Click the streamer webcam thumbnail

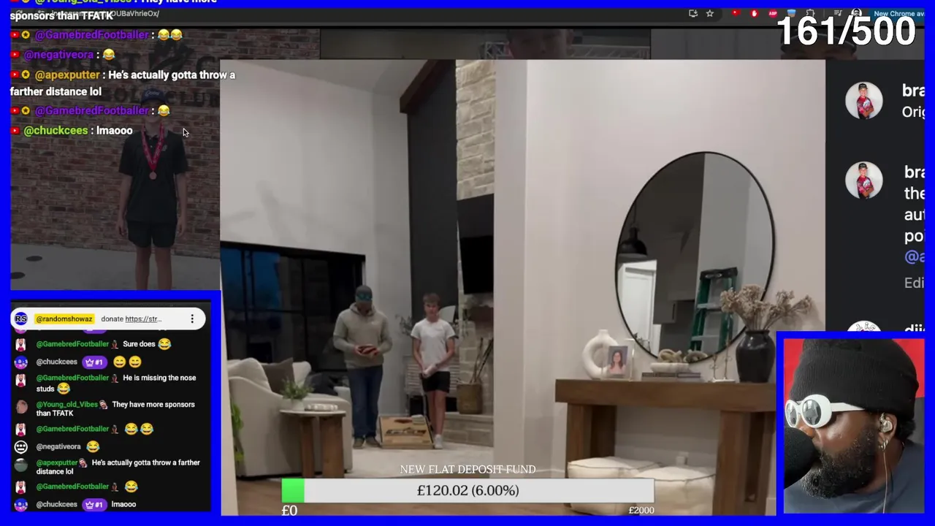pyautogui.click(x=854, y=426)
